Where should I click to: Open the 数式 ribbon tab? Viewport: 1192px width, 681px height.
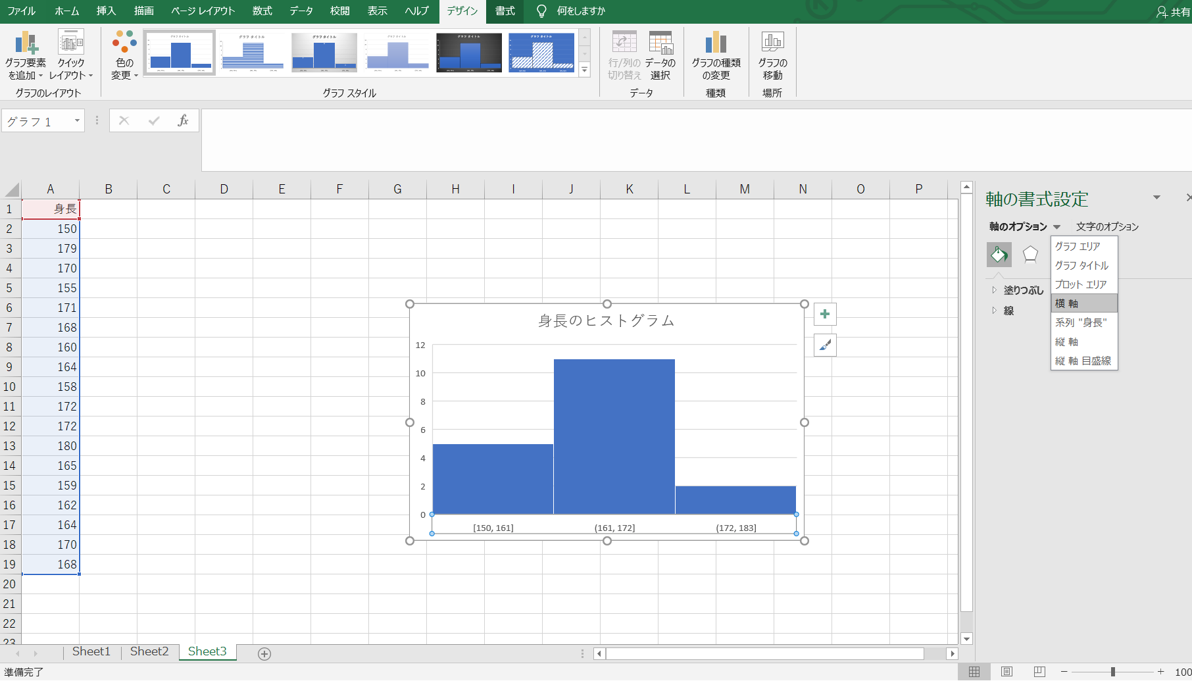262,11
